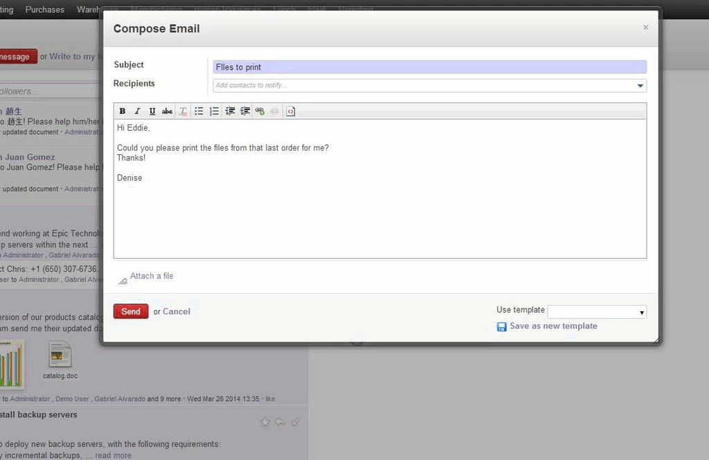Apply italic formatting to text
This screenshot has height=460, width=709.
(137, 111)
